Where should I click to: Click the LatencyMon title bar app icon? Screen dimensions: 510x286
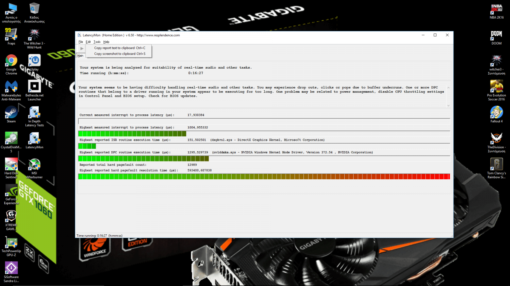coord(79,35)
